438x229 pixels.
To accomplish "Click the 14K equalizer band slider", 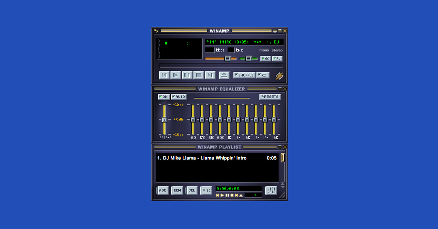I will tap(265, 120).
